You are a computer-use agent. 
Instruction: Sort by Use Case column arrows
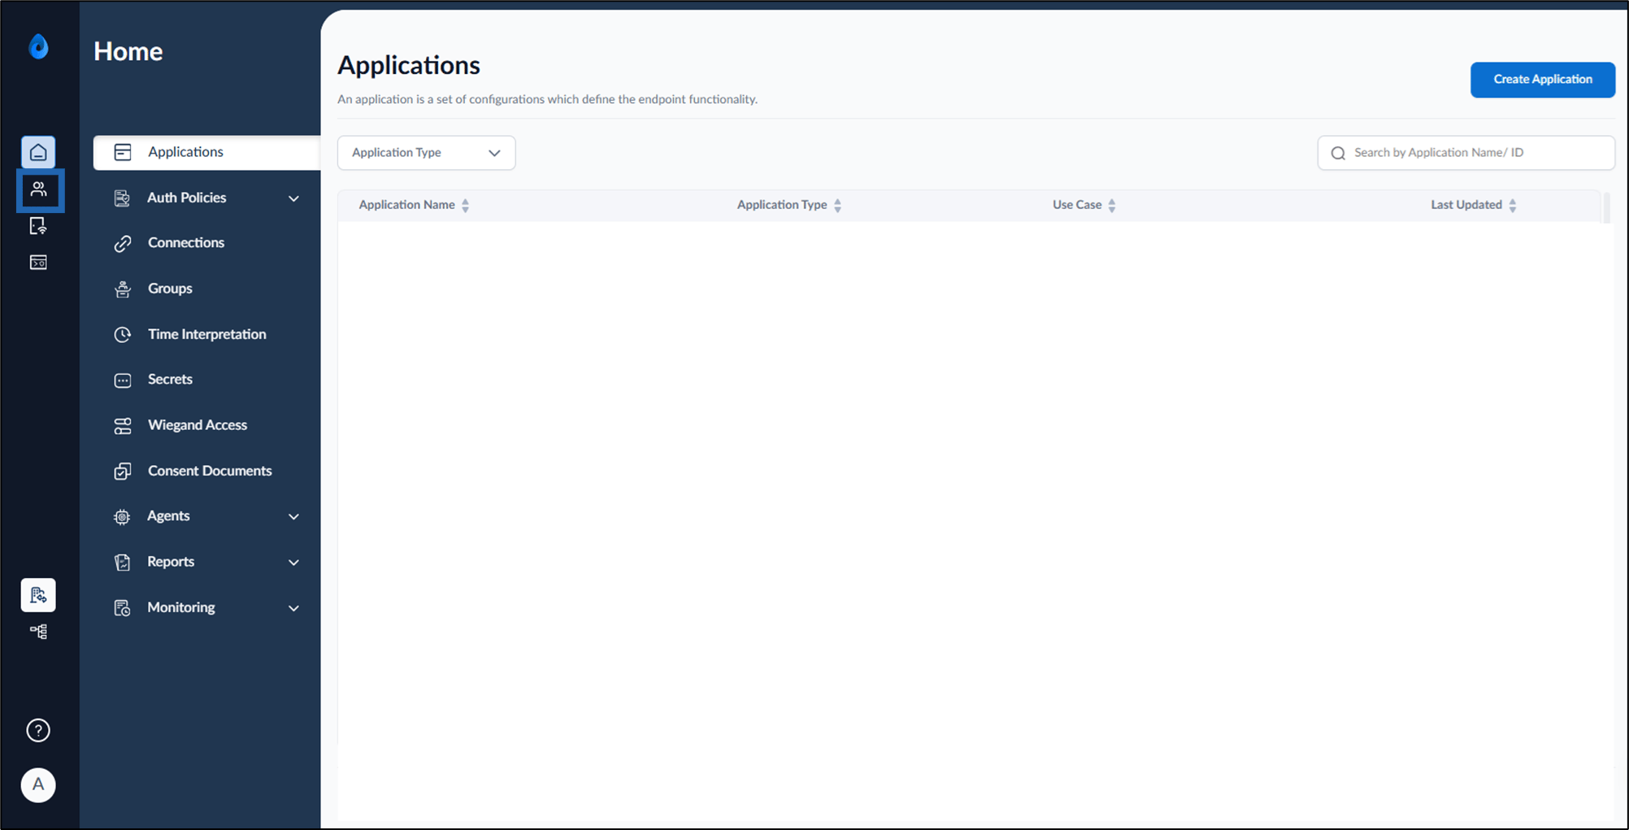[1112, 206]
